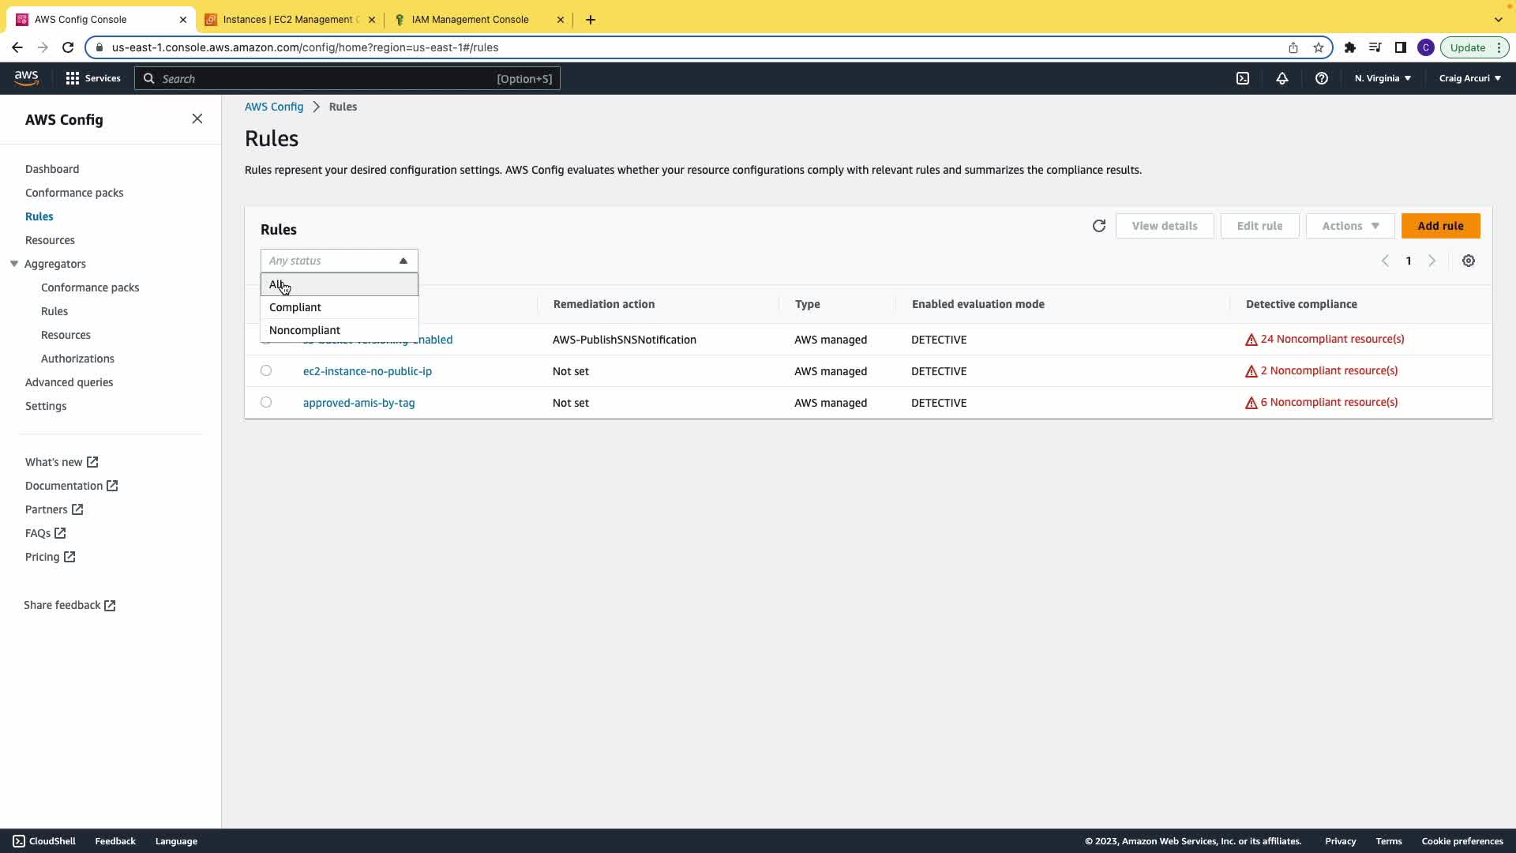Choose Noncompliant from status list
Screen dimensions: 1516x853
pyautogui.click(x=305, y=330)
